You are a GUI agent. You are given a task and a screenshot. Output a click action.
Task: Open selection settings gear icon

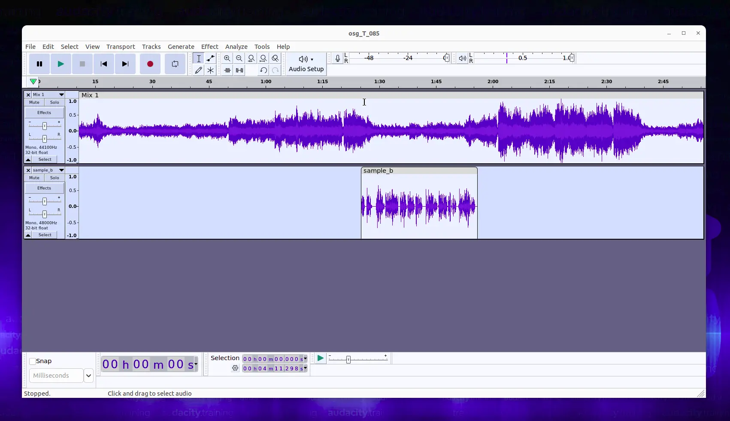[x=235, y=368]
